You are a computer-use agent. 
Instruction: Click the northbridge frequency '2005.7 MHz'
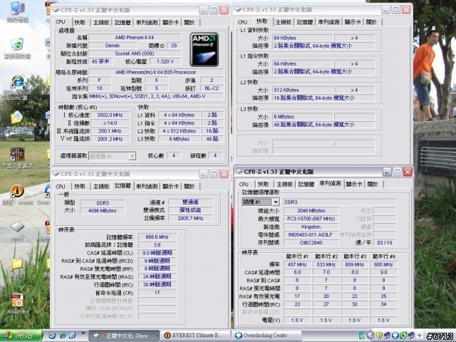[x=190, y=218]
